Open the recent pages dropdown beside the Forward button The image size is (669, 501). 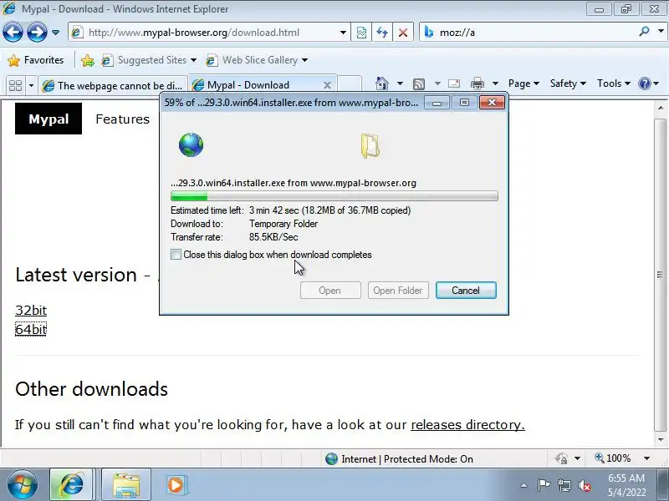(55, 33)
